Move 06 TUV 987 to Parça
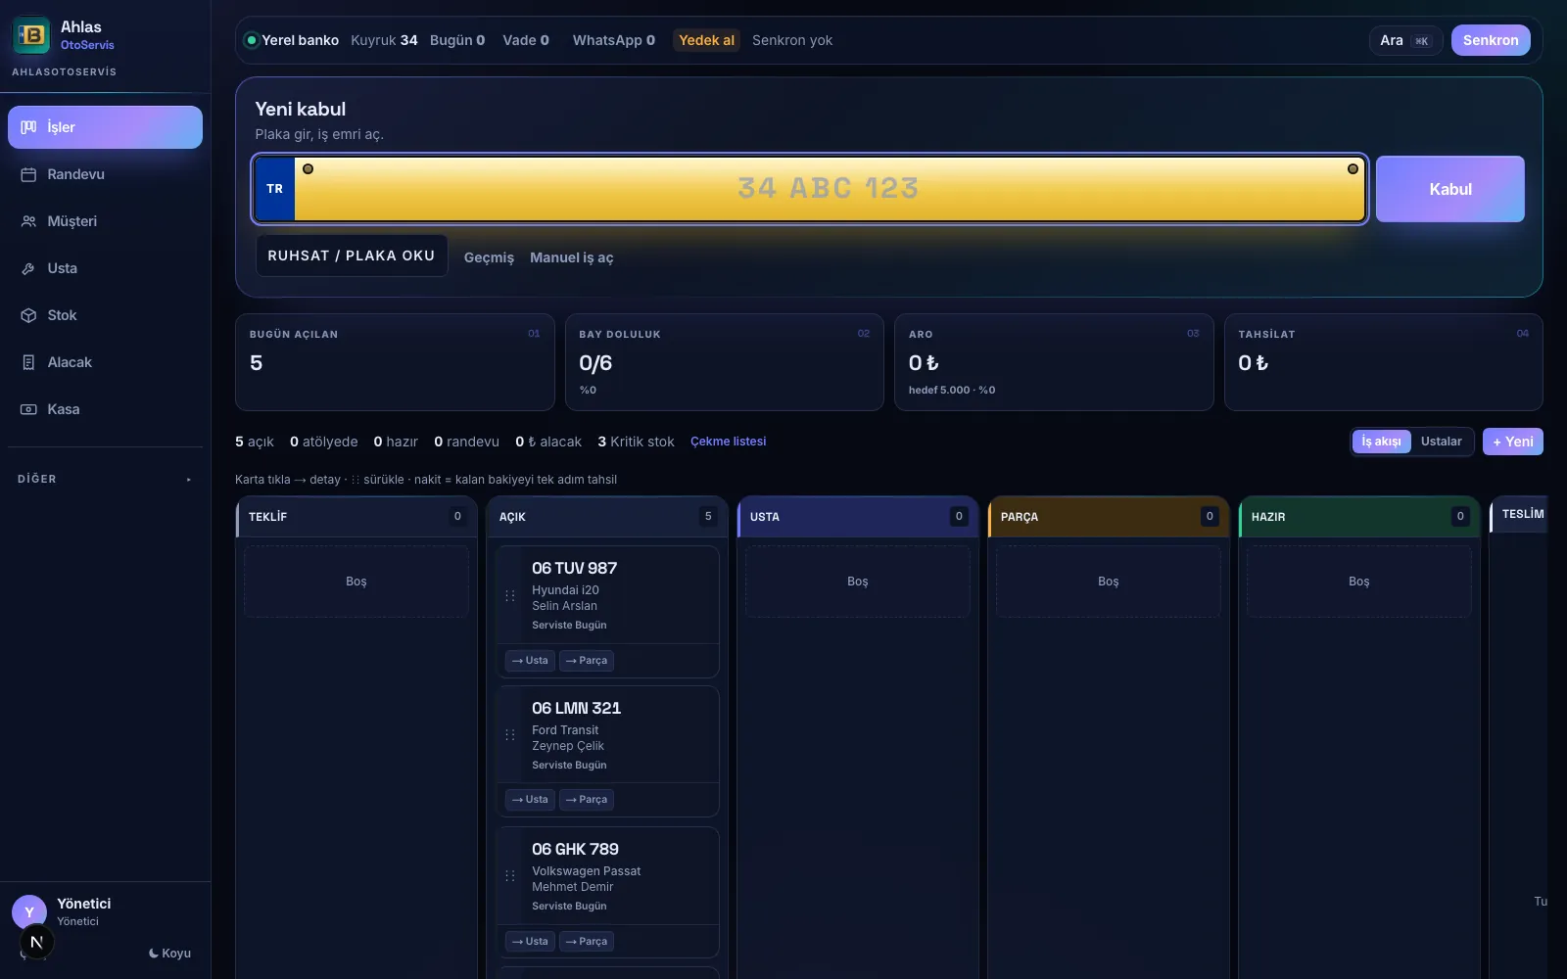The height and width of the screenshot is (979, 1567). click(x=587, y=661)
